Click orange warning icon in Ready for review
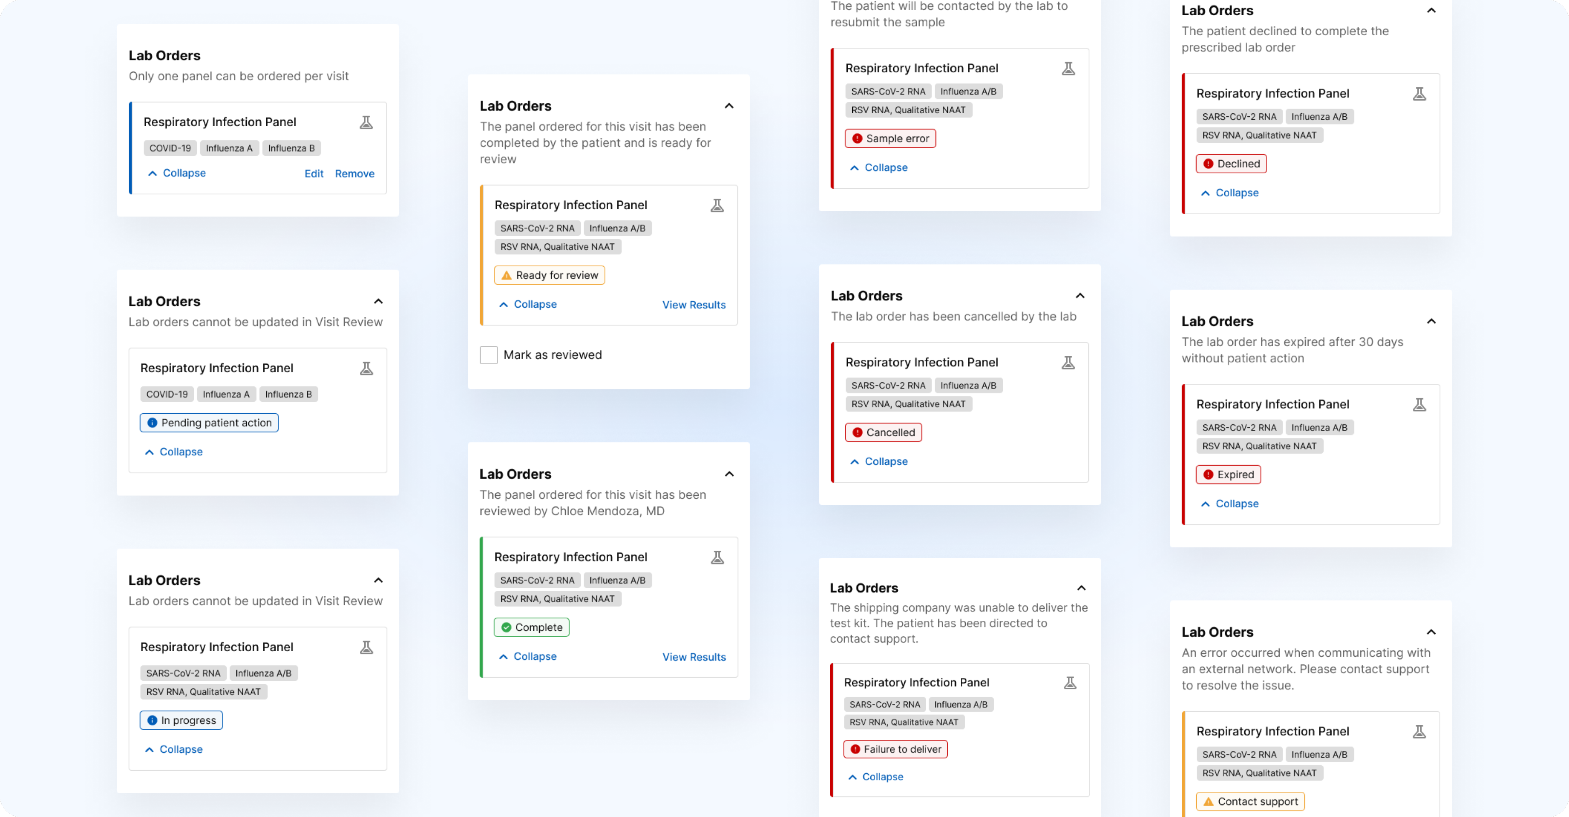The image size is (1569, 817). point(506,275)
